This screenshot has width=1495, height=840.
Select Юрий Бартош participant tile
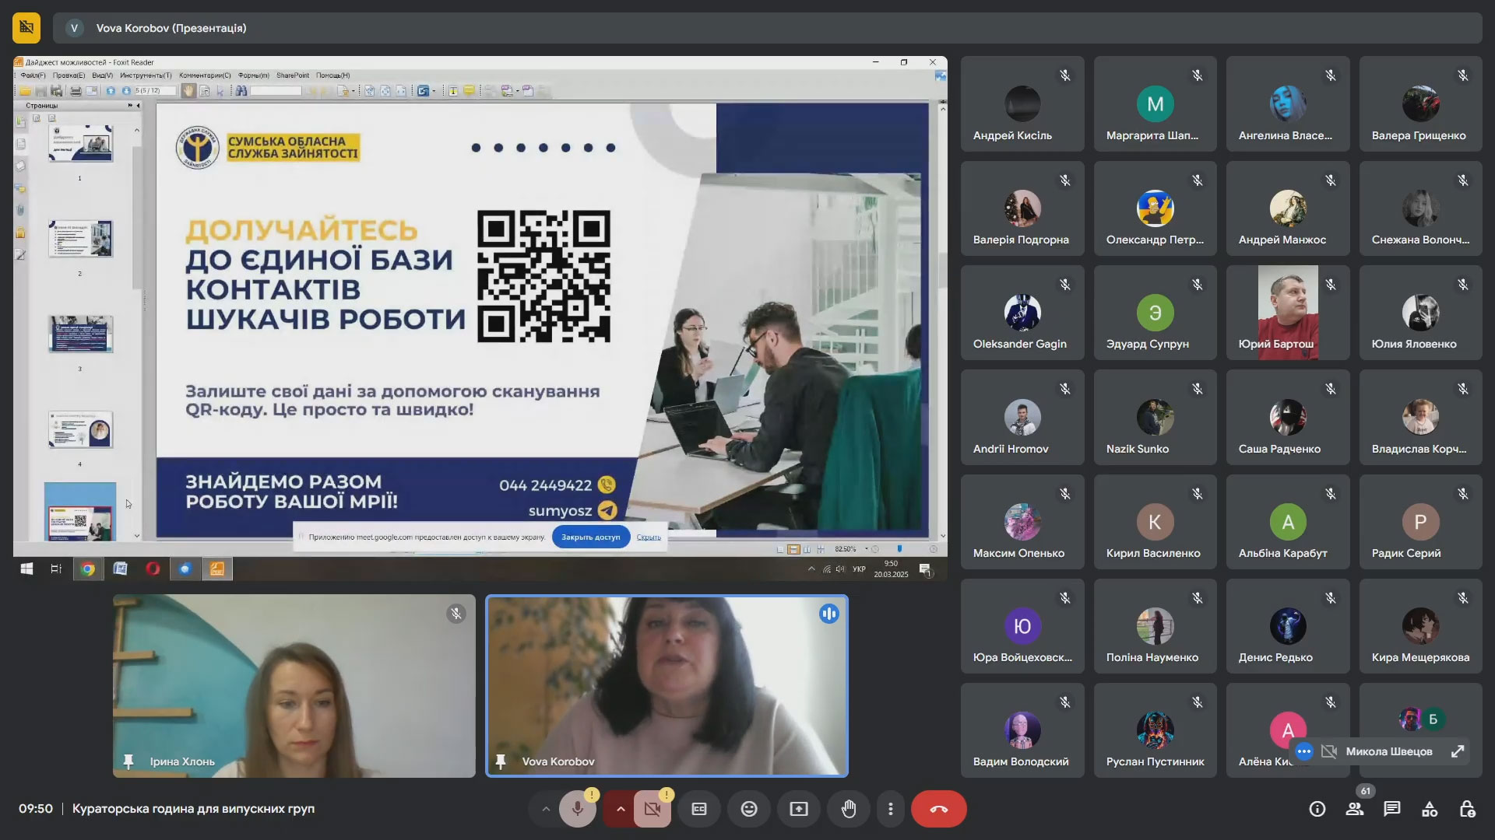coord(1288,313)
